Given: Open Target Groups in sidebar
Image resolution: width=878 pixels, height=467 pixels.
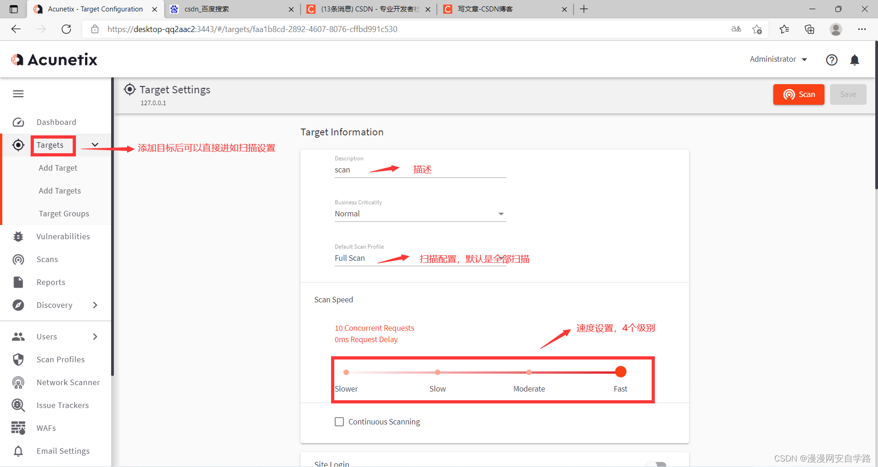Looking at the screenshot, I should [64, 214].
